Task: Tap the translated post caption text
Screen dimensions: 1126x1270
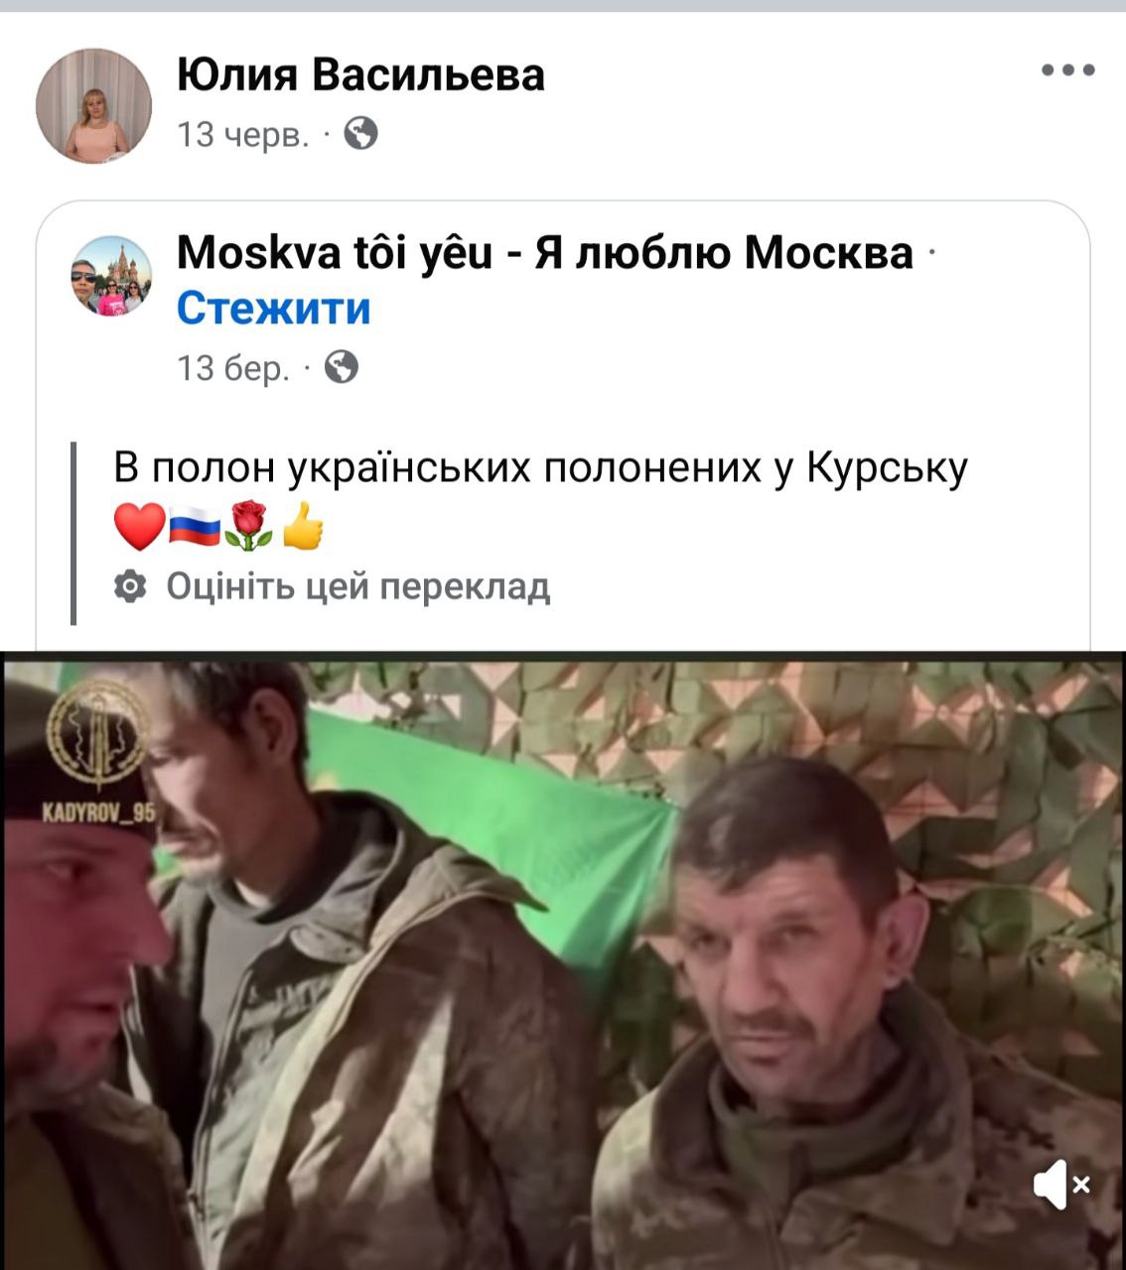Action: coord(541,468)
